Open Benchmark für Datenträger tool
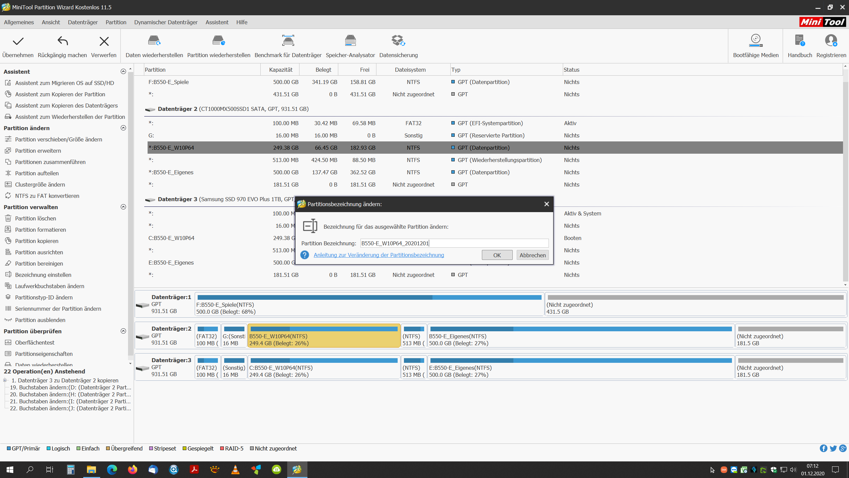 [288, 41]
